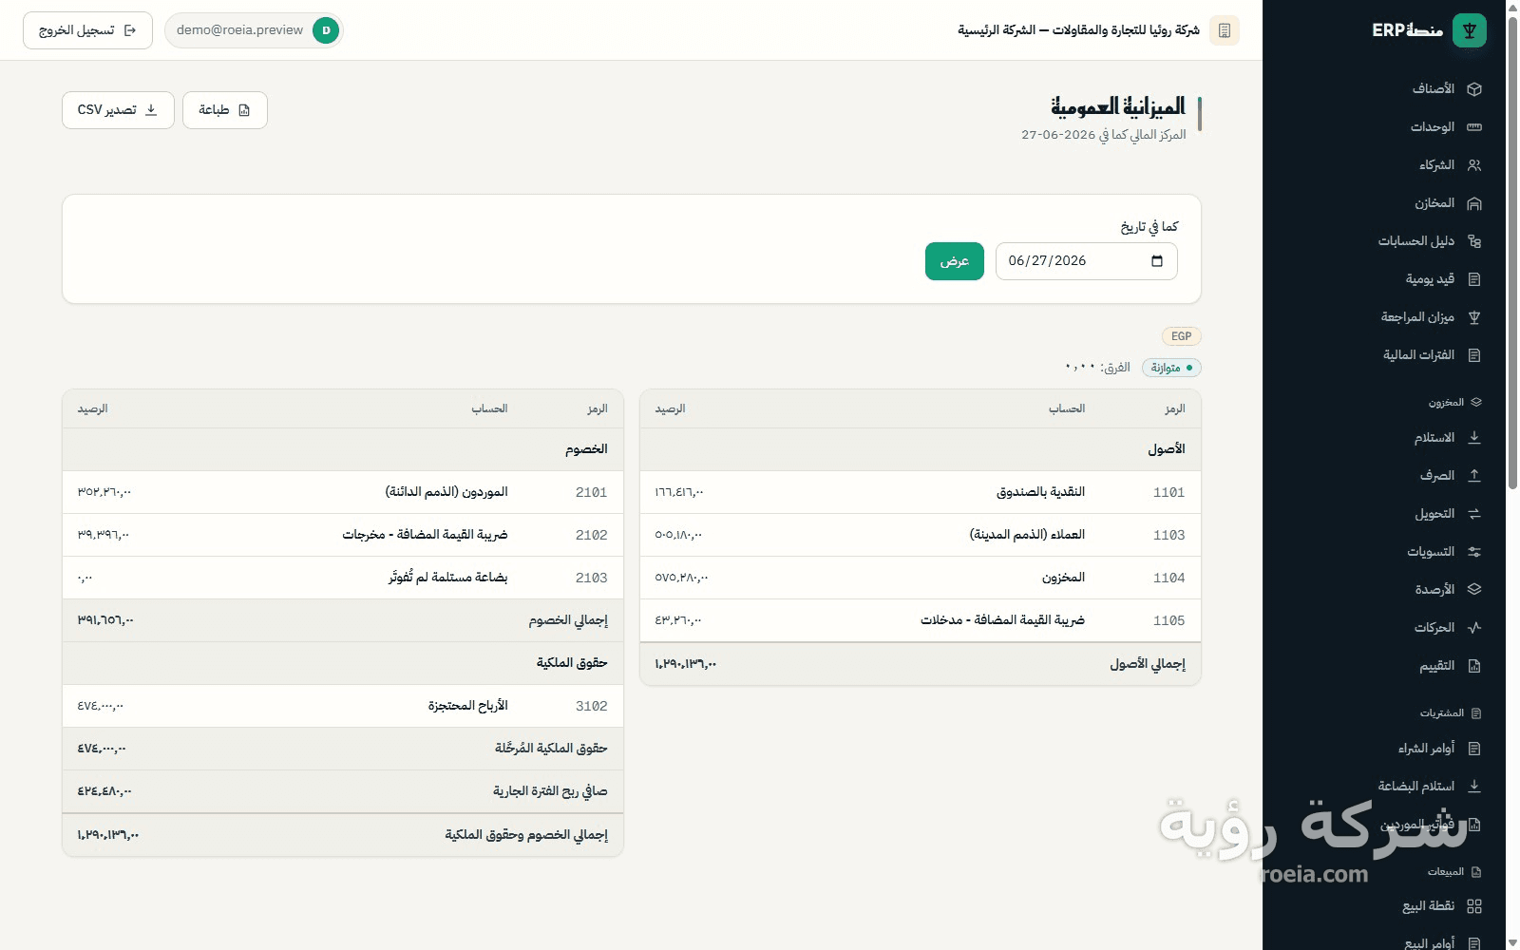Click account code 2102 cell
The height and width of the screenshot is (950, 1520).
(591, 535)
